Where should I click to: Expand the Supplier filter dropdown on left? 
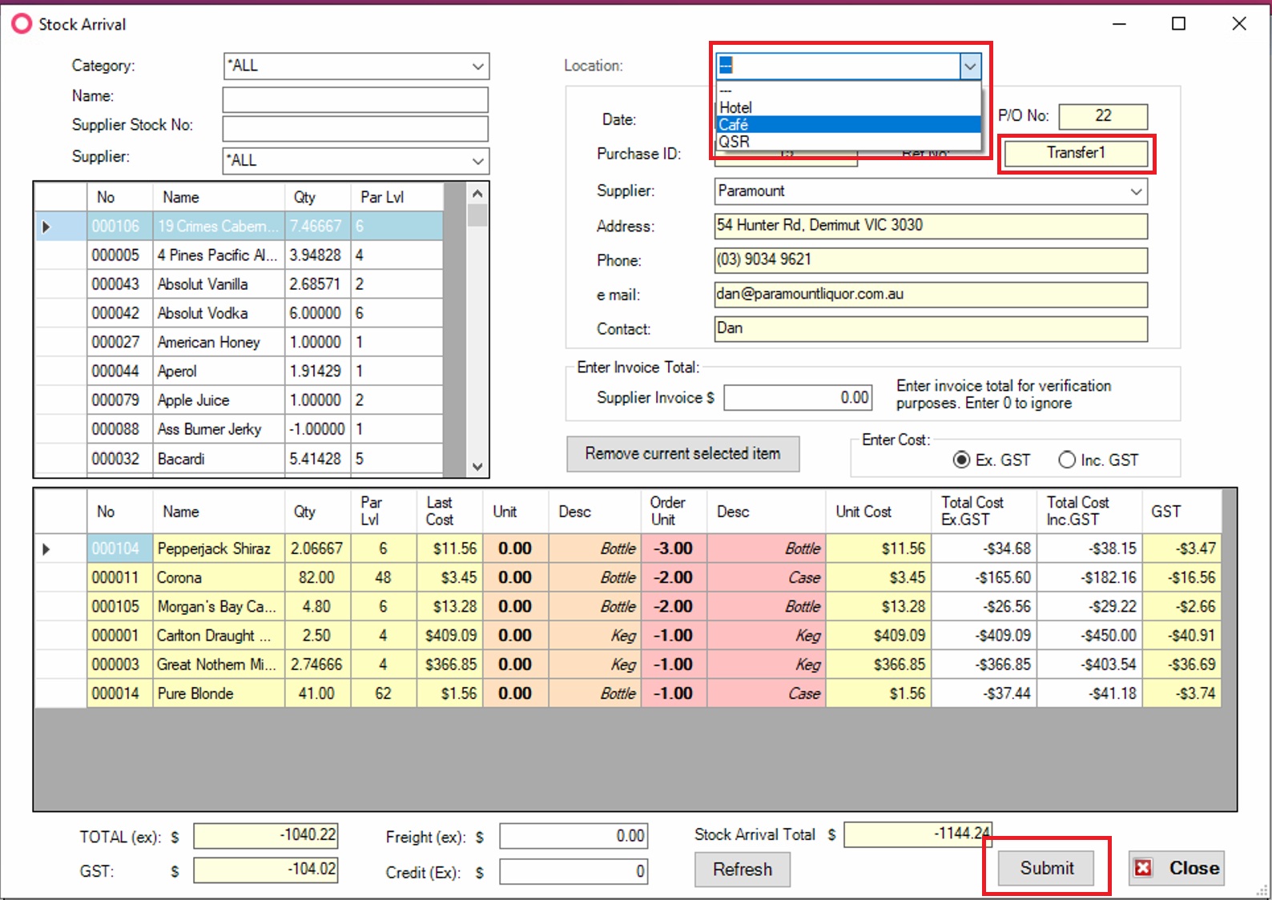click(477, 161)
